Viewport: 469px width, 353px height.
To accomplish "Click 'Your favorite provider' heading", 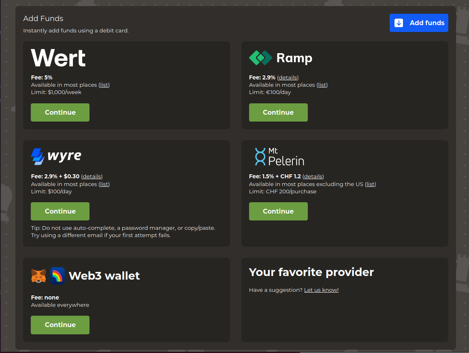I will click(311, 272).
